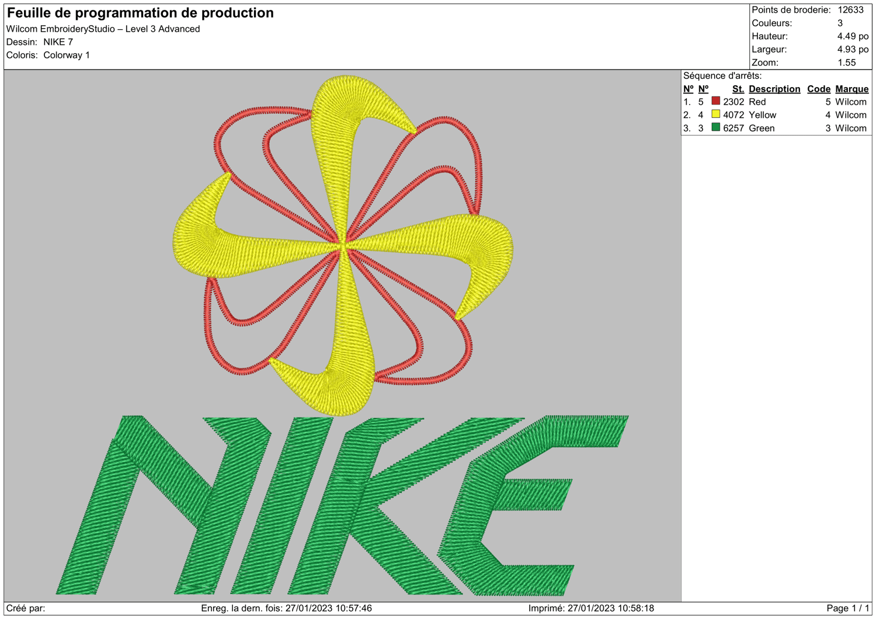Select the 'Colorway 1' coloris value
Image resolution: width=876 pixels, height=619 pixels.
click(x=67, y=55)
